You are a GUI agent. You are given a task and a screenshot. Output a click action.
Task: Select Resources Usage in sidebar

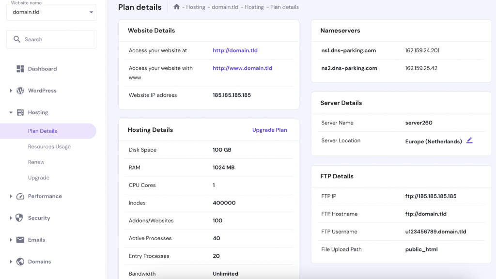pyautogui.click(x=49, y=147)
